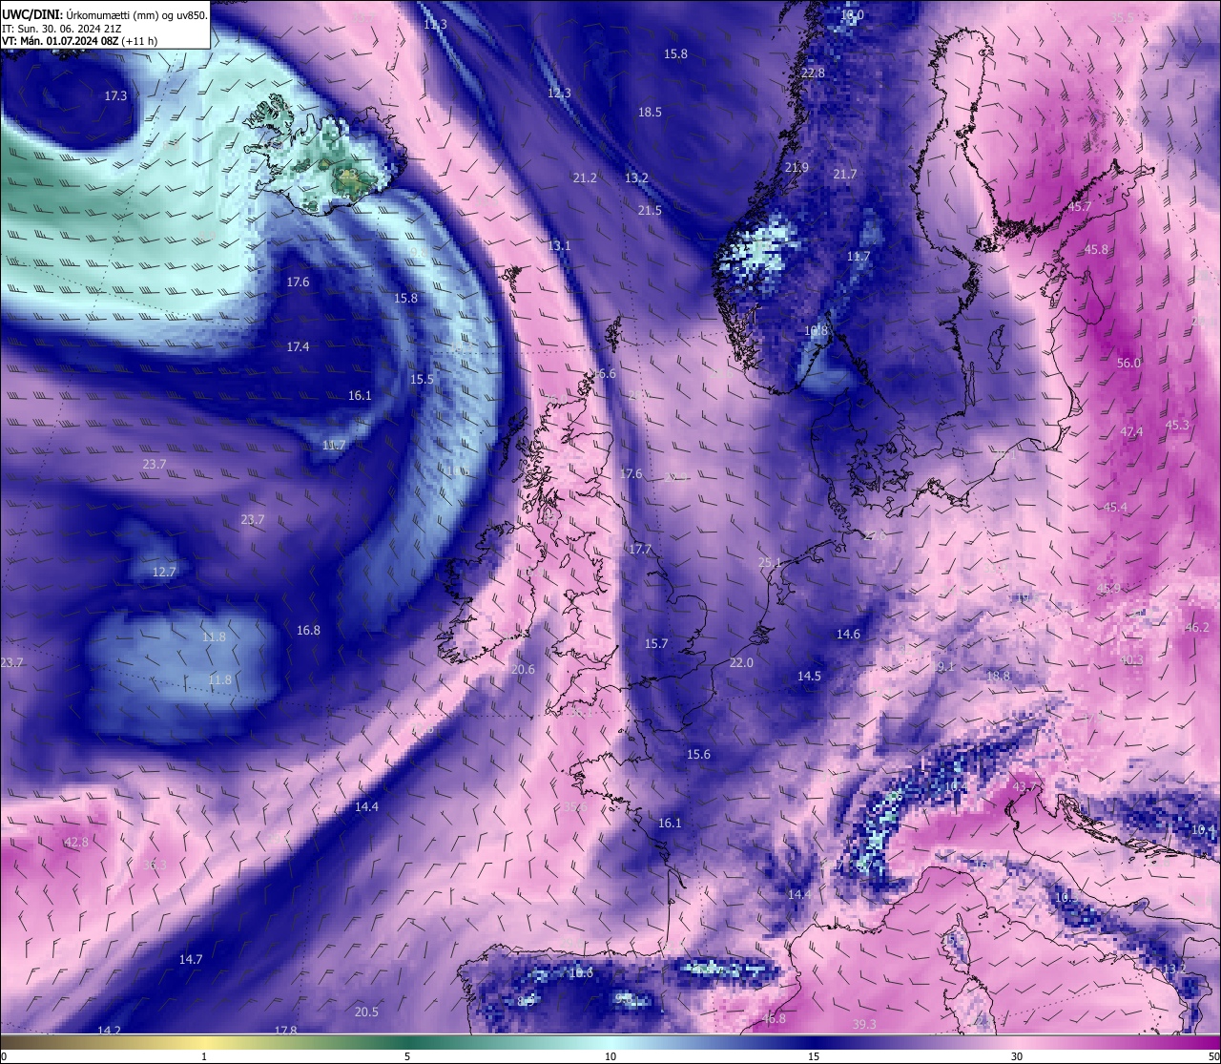Click the 18.8 value over central Europe

coord(998,677)
